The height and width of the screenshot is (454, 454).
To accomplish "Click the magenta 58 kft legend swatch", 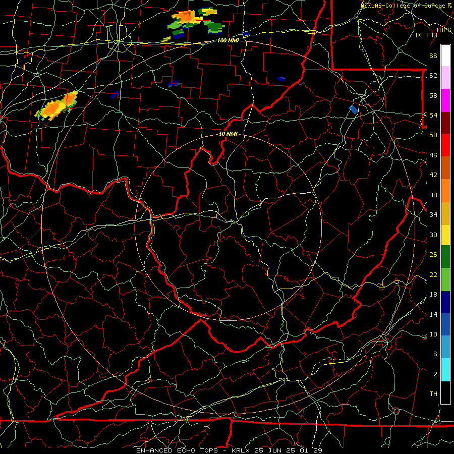I will tap(445, 100).
